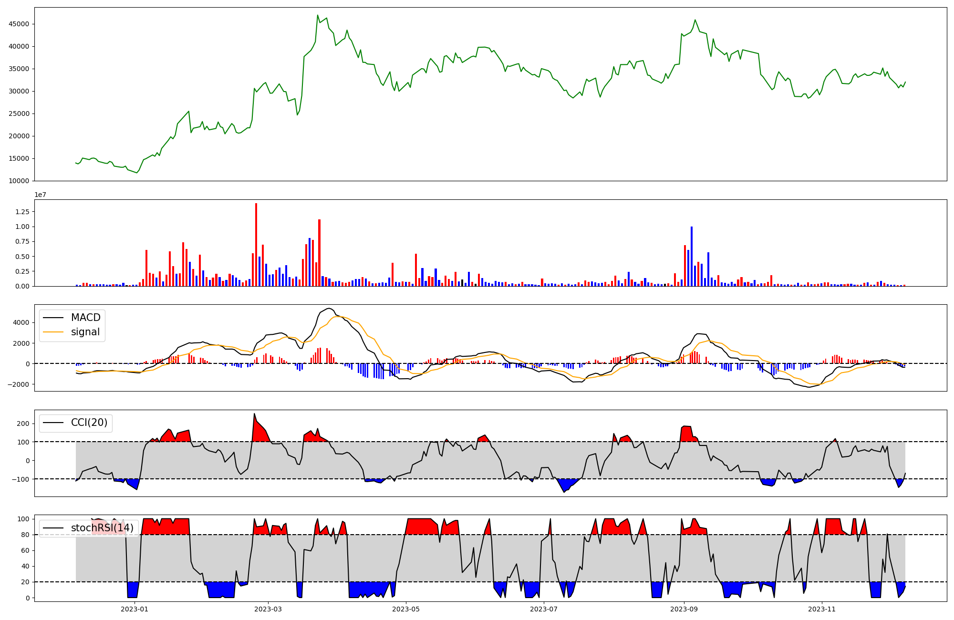The image size is (954, 620).
Task: Click the -2000 MACD axis tick label
Action: [x=18, y=384]
